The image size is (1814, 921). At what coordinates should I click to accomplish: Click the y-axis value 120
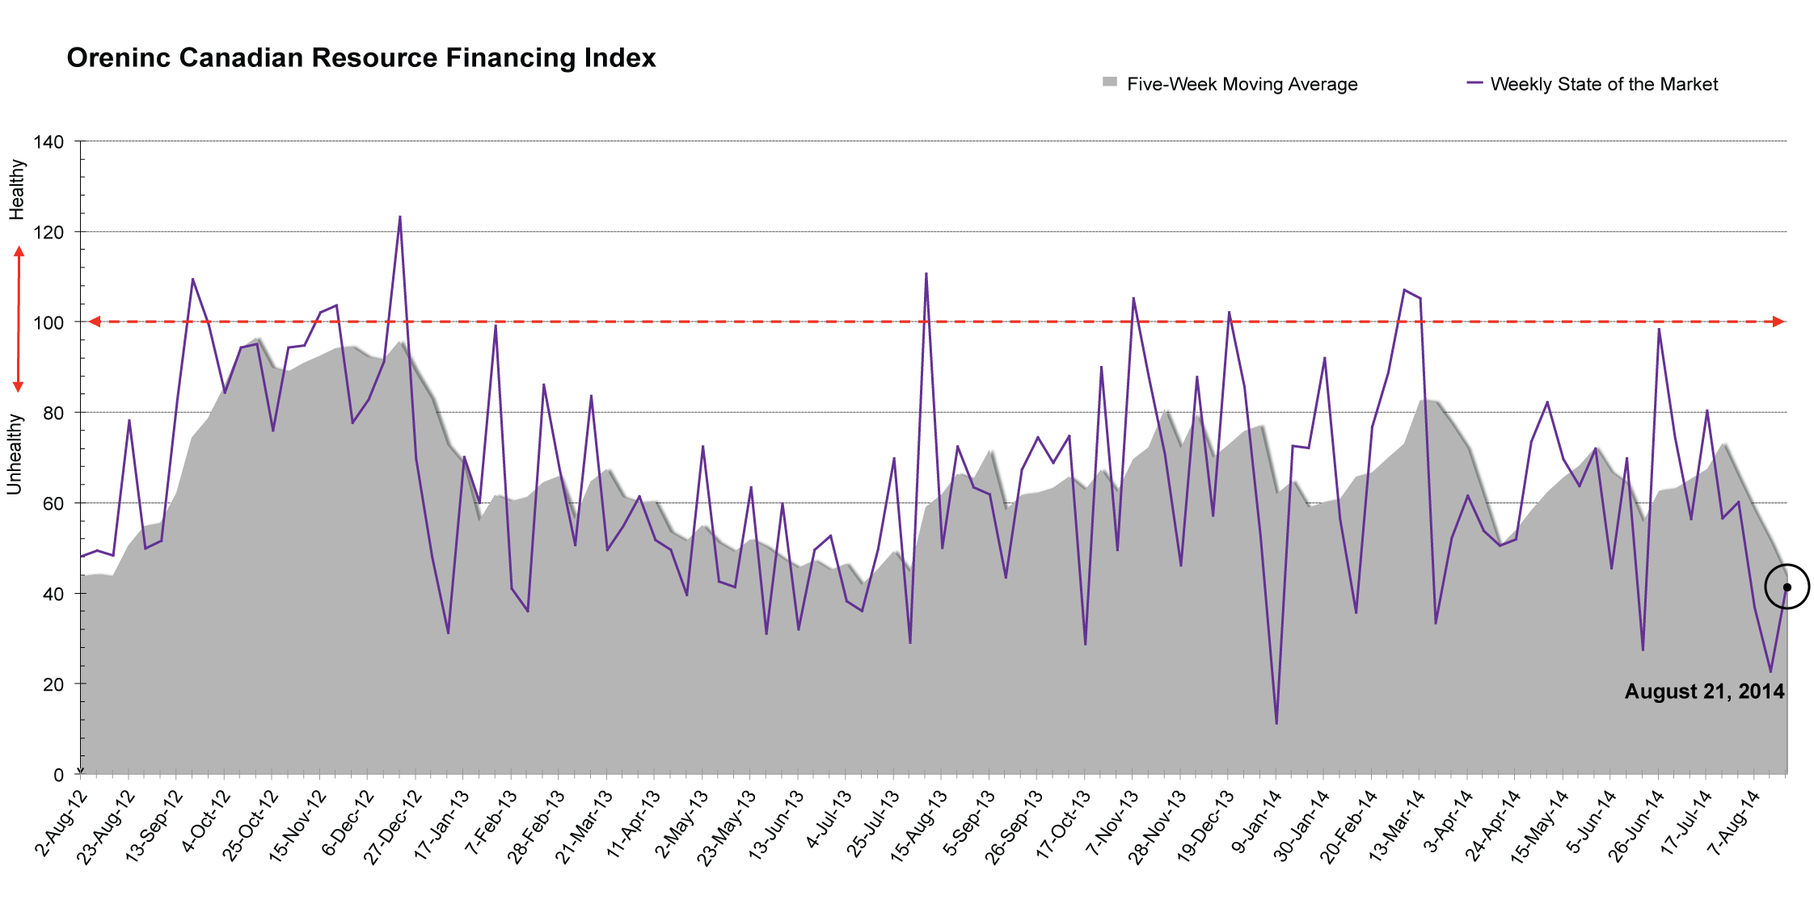(49, 233)
